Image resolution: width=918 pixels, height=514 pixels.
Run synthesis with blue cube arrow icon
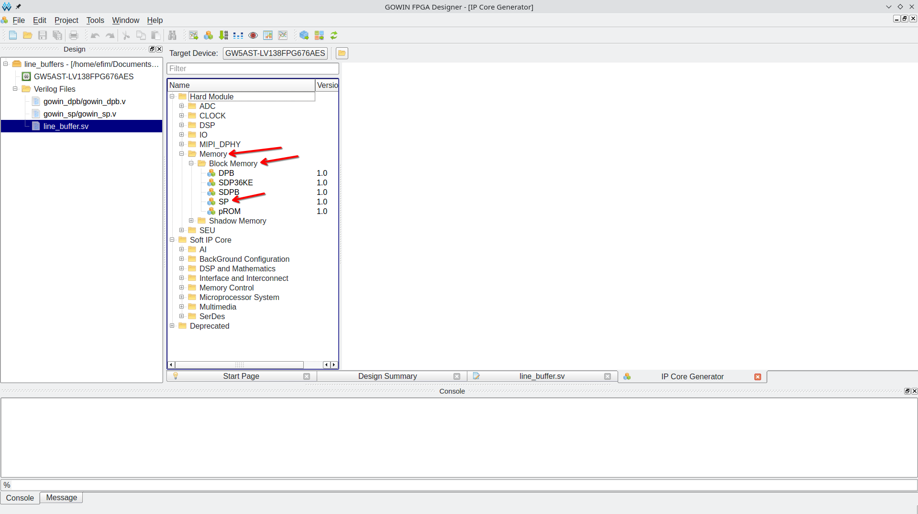(304, 35)
